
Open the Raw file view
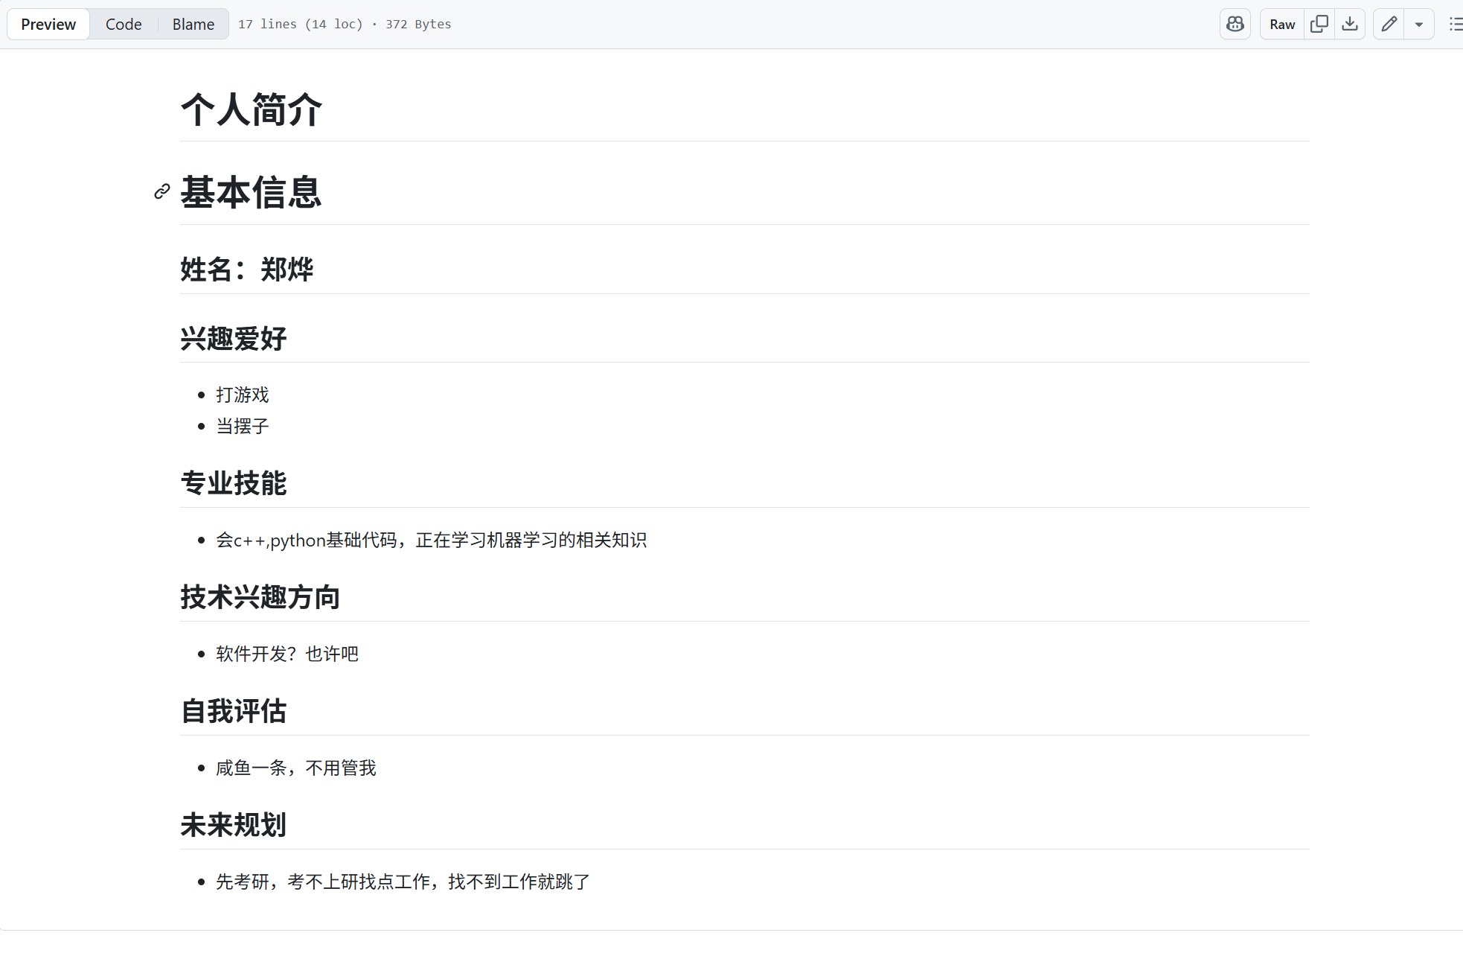click(1282, 24)
